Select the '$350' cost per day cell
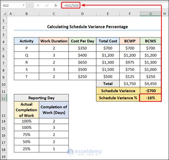 (x=82, y=48)
